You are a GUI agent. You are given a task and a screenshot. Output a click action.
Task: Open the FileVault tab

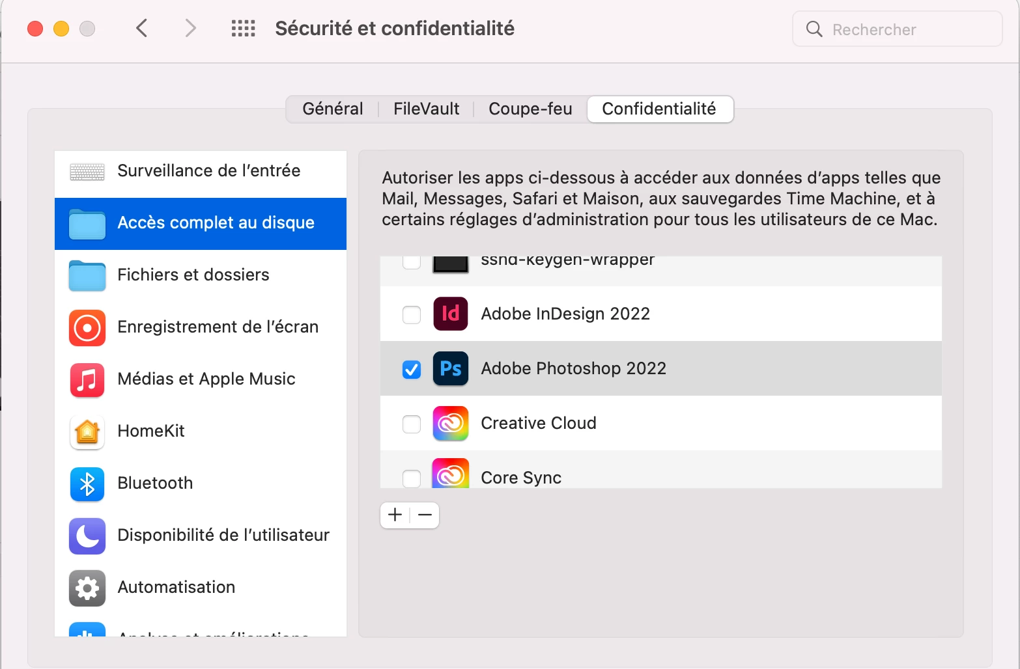427,109
